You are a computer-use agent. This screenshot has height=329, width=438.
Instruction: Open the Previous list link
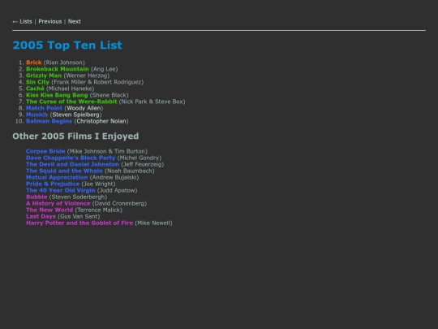50,22
